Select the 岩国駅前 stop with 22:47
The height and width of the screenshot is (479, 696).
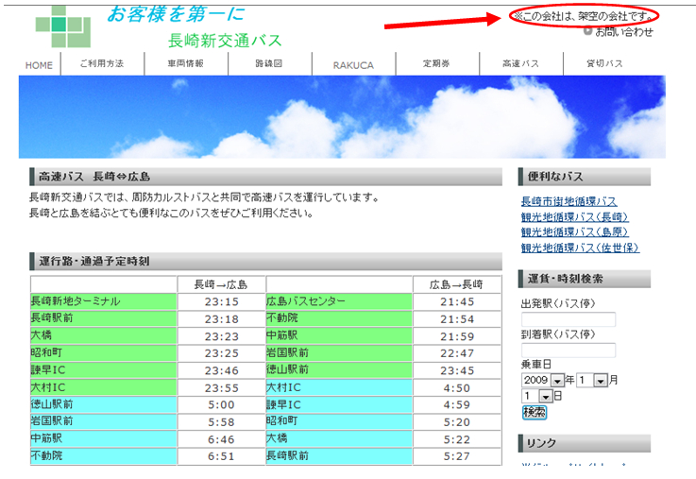point(339,353)
